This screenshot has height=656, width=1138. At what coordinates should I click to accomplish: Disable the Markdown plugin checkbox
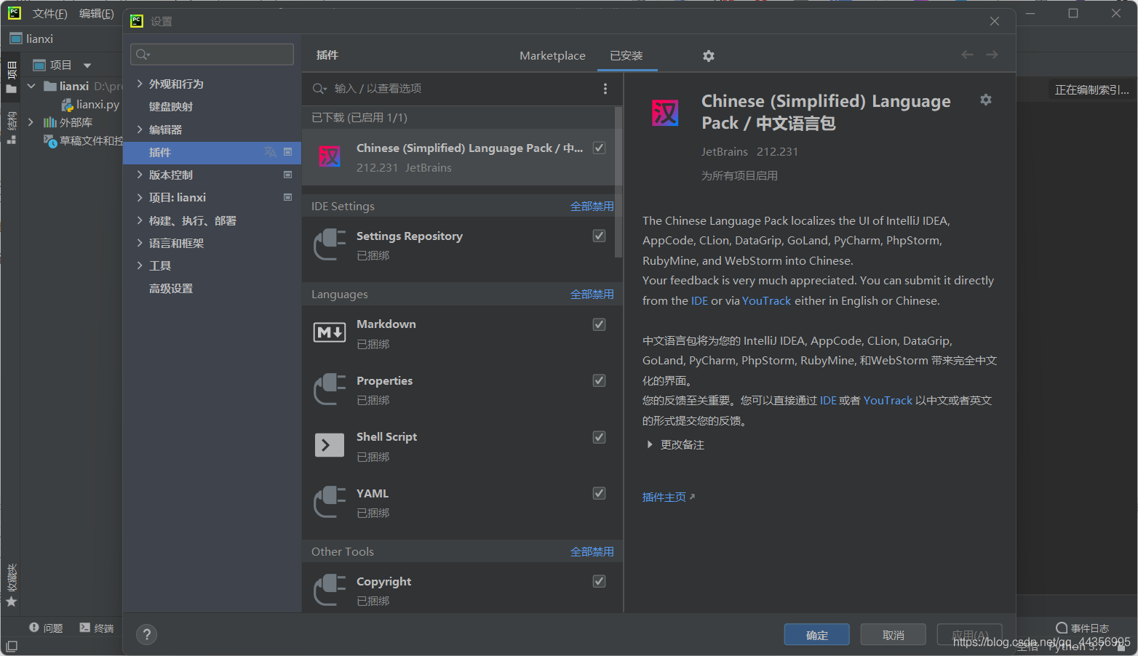pos(599,324)
